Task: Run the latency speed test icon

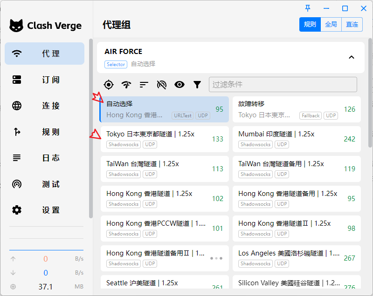Action: (x=126, y=84)
